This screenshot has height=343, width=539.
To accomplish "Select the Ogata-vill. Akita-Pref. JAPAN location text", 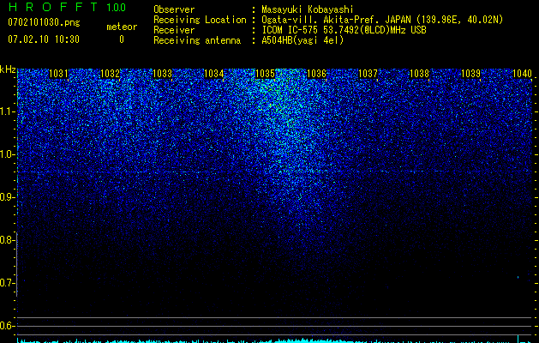I will tap(382, 20).
